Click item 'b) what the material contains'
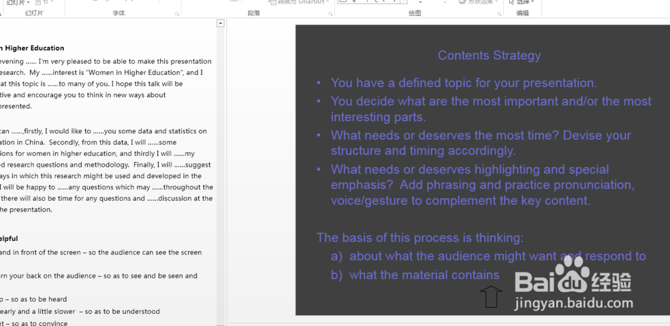 tap(415, 275)
